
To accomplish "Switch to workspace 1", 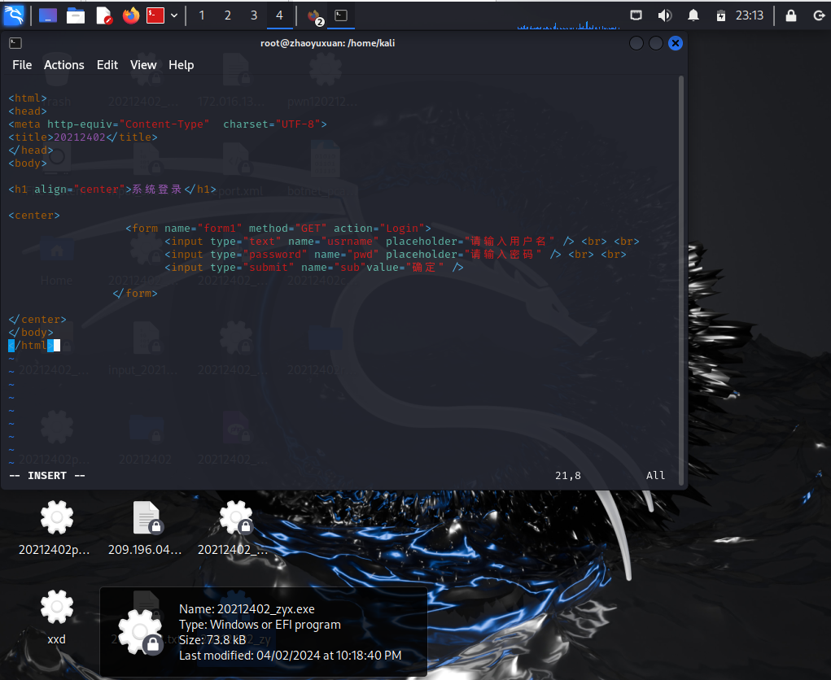I will point(202,15).
